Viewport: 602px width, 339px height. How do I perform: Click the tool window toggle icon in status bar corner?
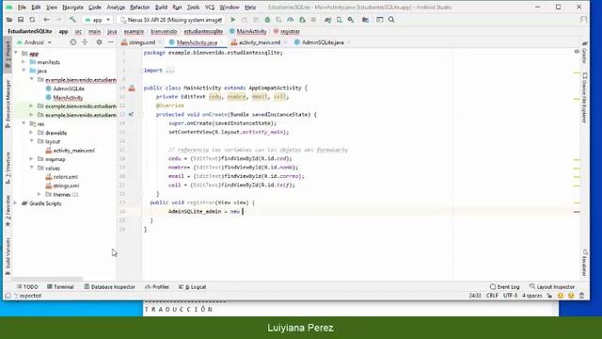click(8, 296)
